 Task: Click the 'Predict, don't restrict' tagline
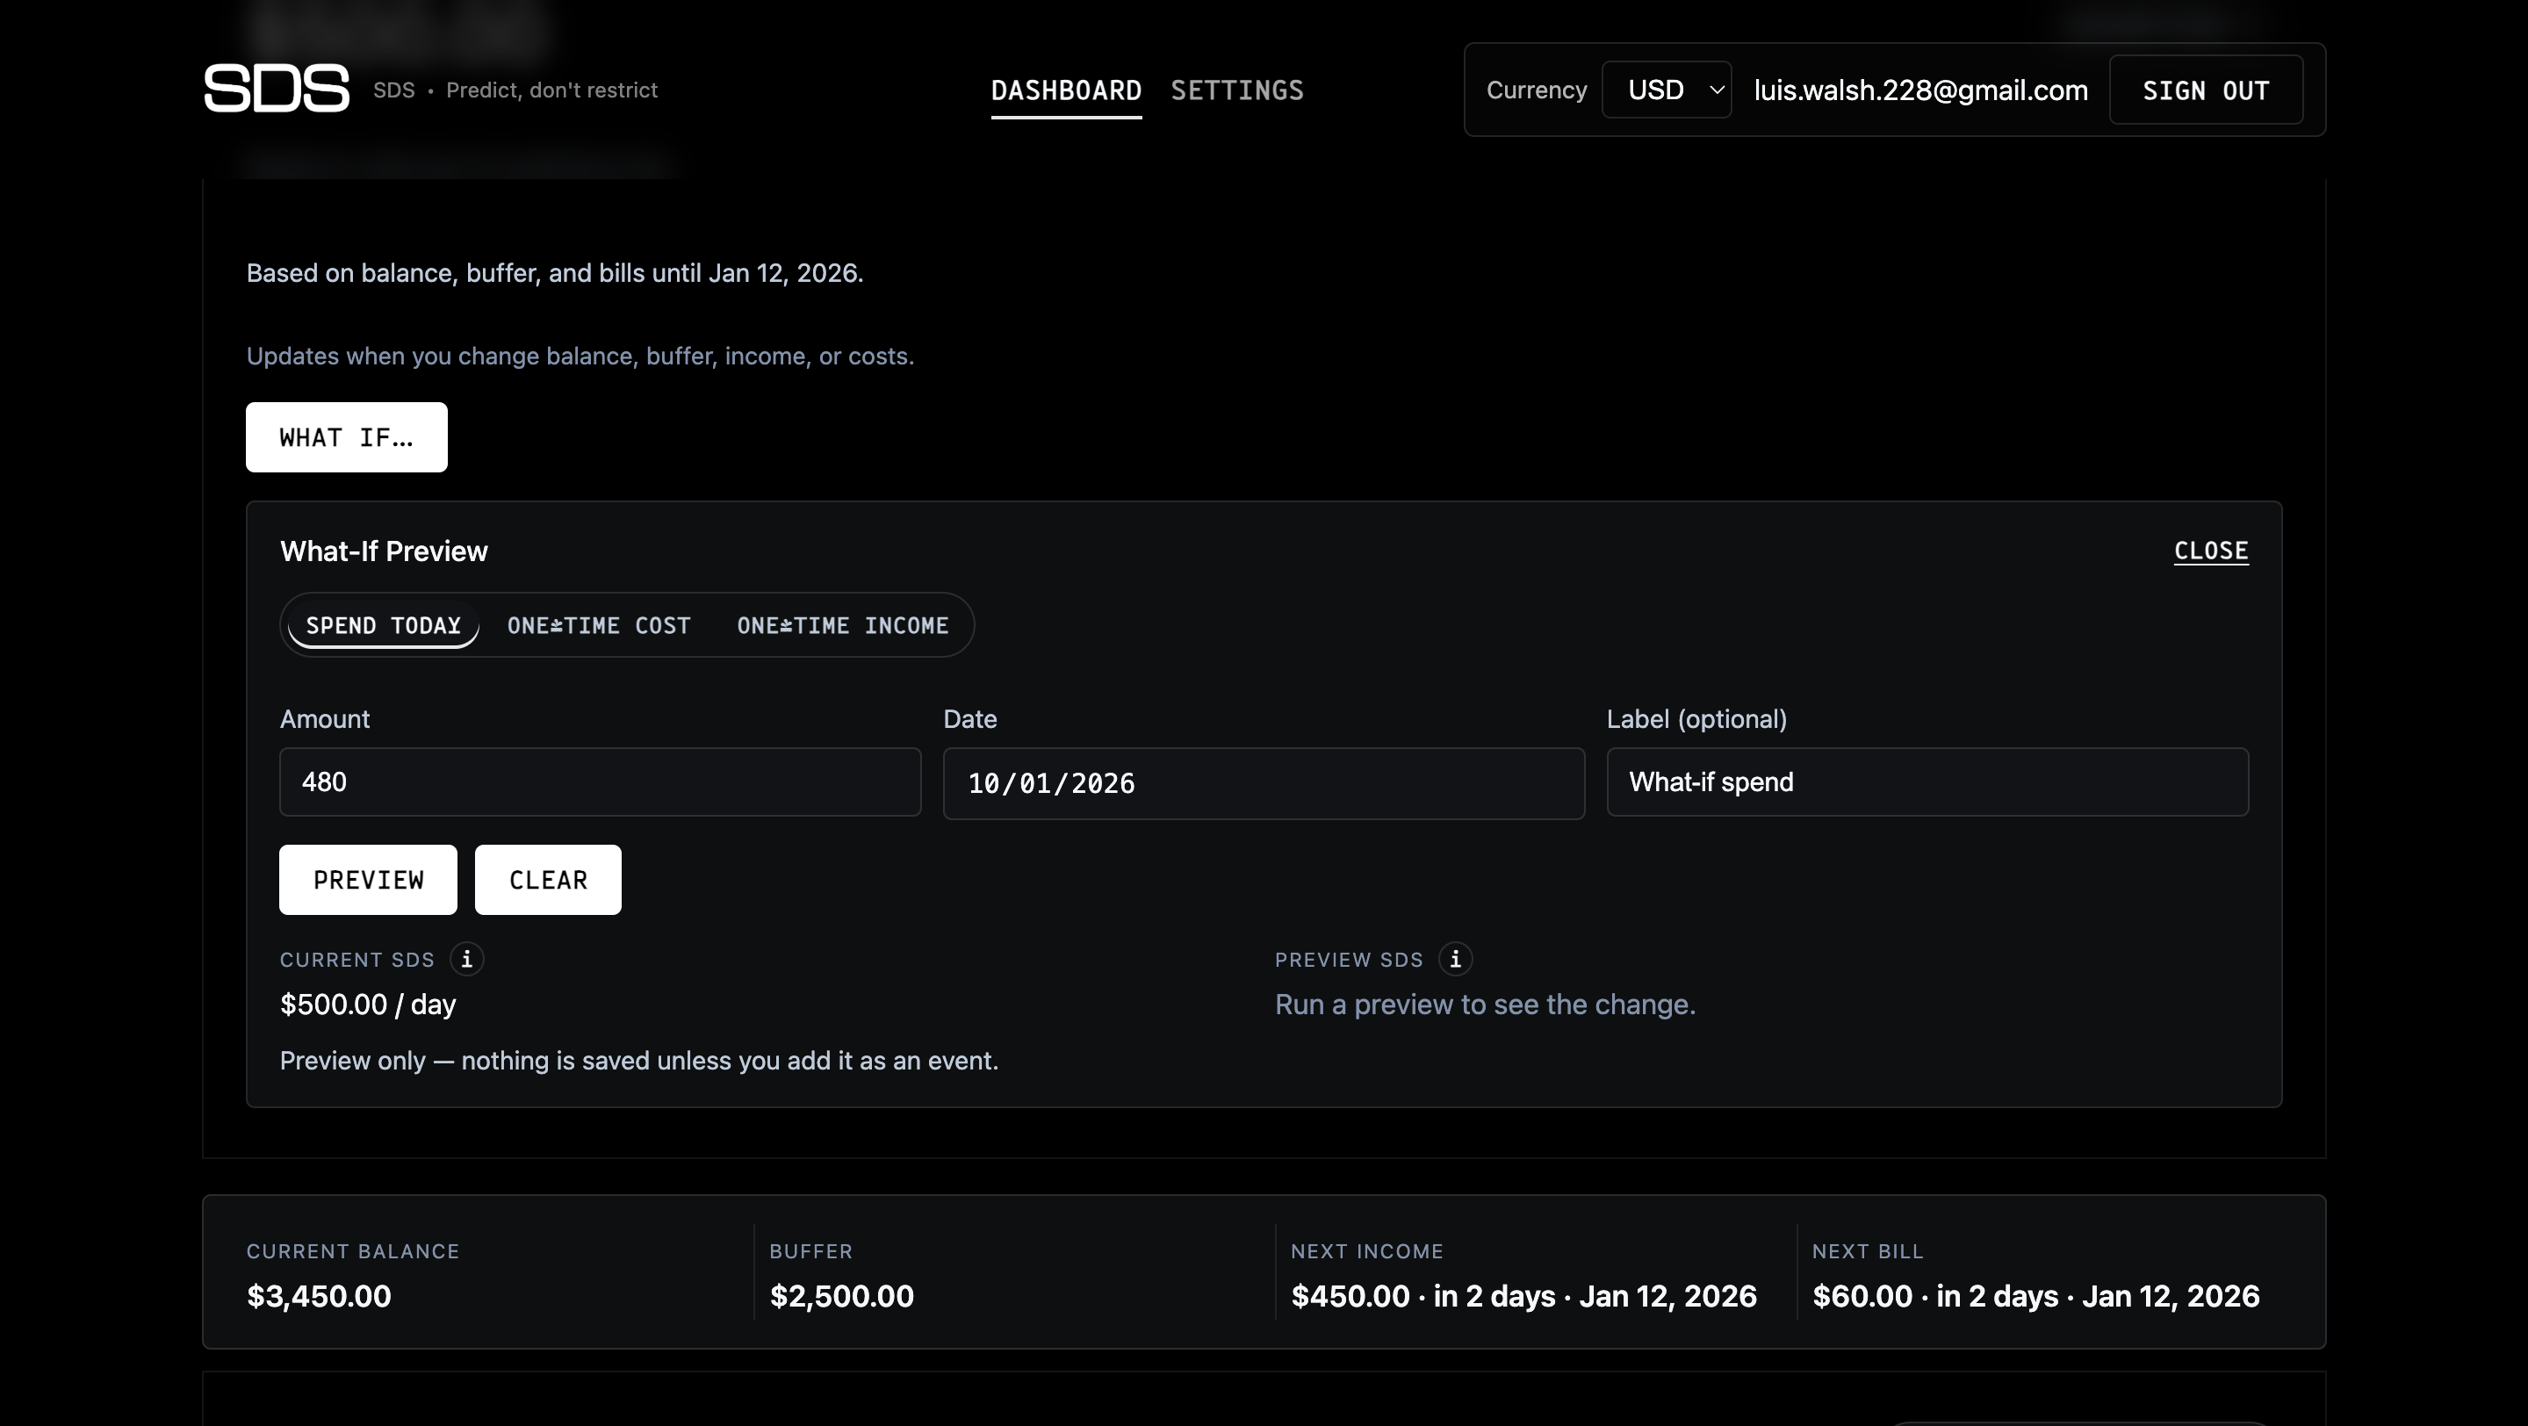click(551, 90)
